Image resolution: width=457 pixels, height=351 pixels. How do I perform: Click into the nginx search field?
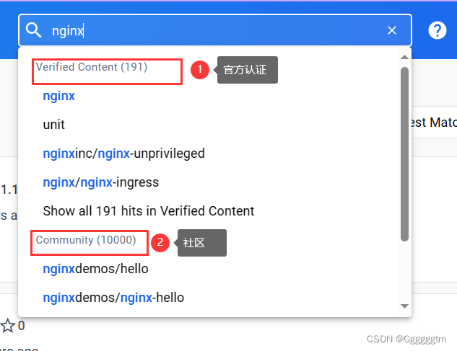[215, 30]
